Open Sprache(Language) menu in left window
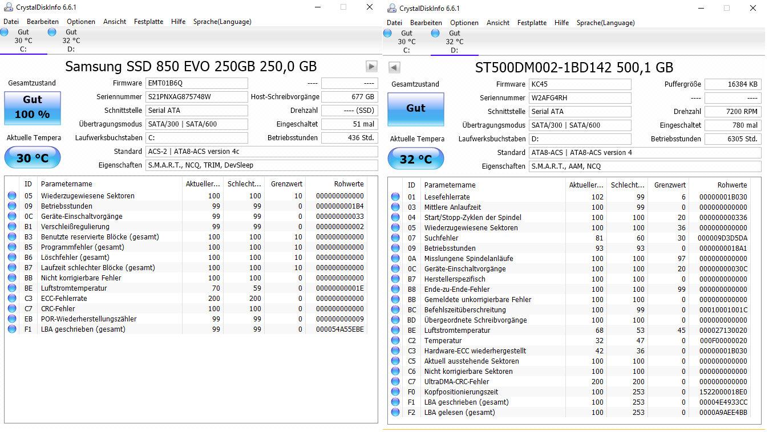Image resolution: width=769 pixels, height=432 pixels. tap(222, 22)
